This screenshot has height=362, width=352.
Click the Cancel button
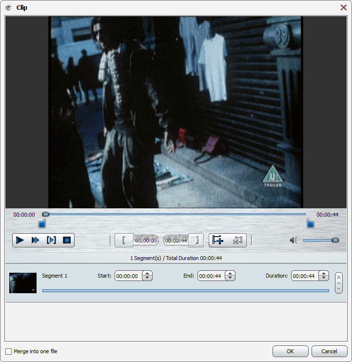[x=330, y=351]
